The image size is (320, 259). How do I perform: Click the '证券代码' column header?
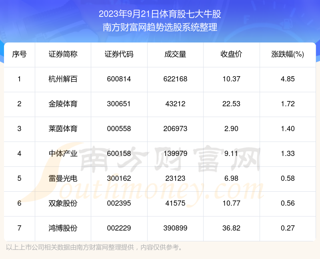point(119,54)
